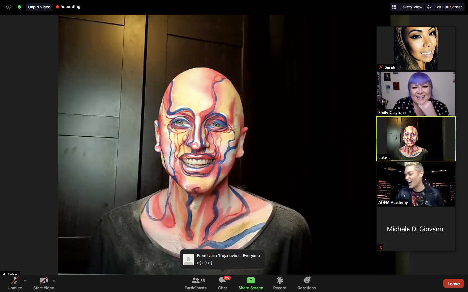
Task: Expand video options arrow beside Start Video
Action: [x=54, y=281]
